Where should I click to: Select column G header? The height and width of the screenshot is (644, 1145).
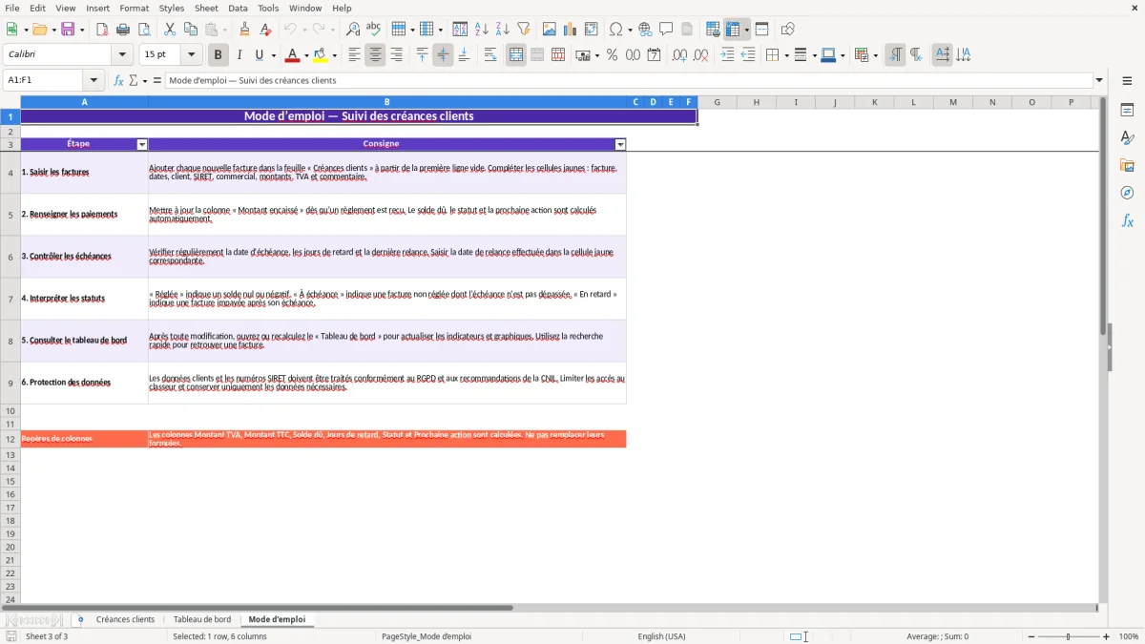pos(717,102)
